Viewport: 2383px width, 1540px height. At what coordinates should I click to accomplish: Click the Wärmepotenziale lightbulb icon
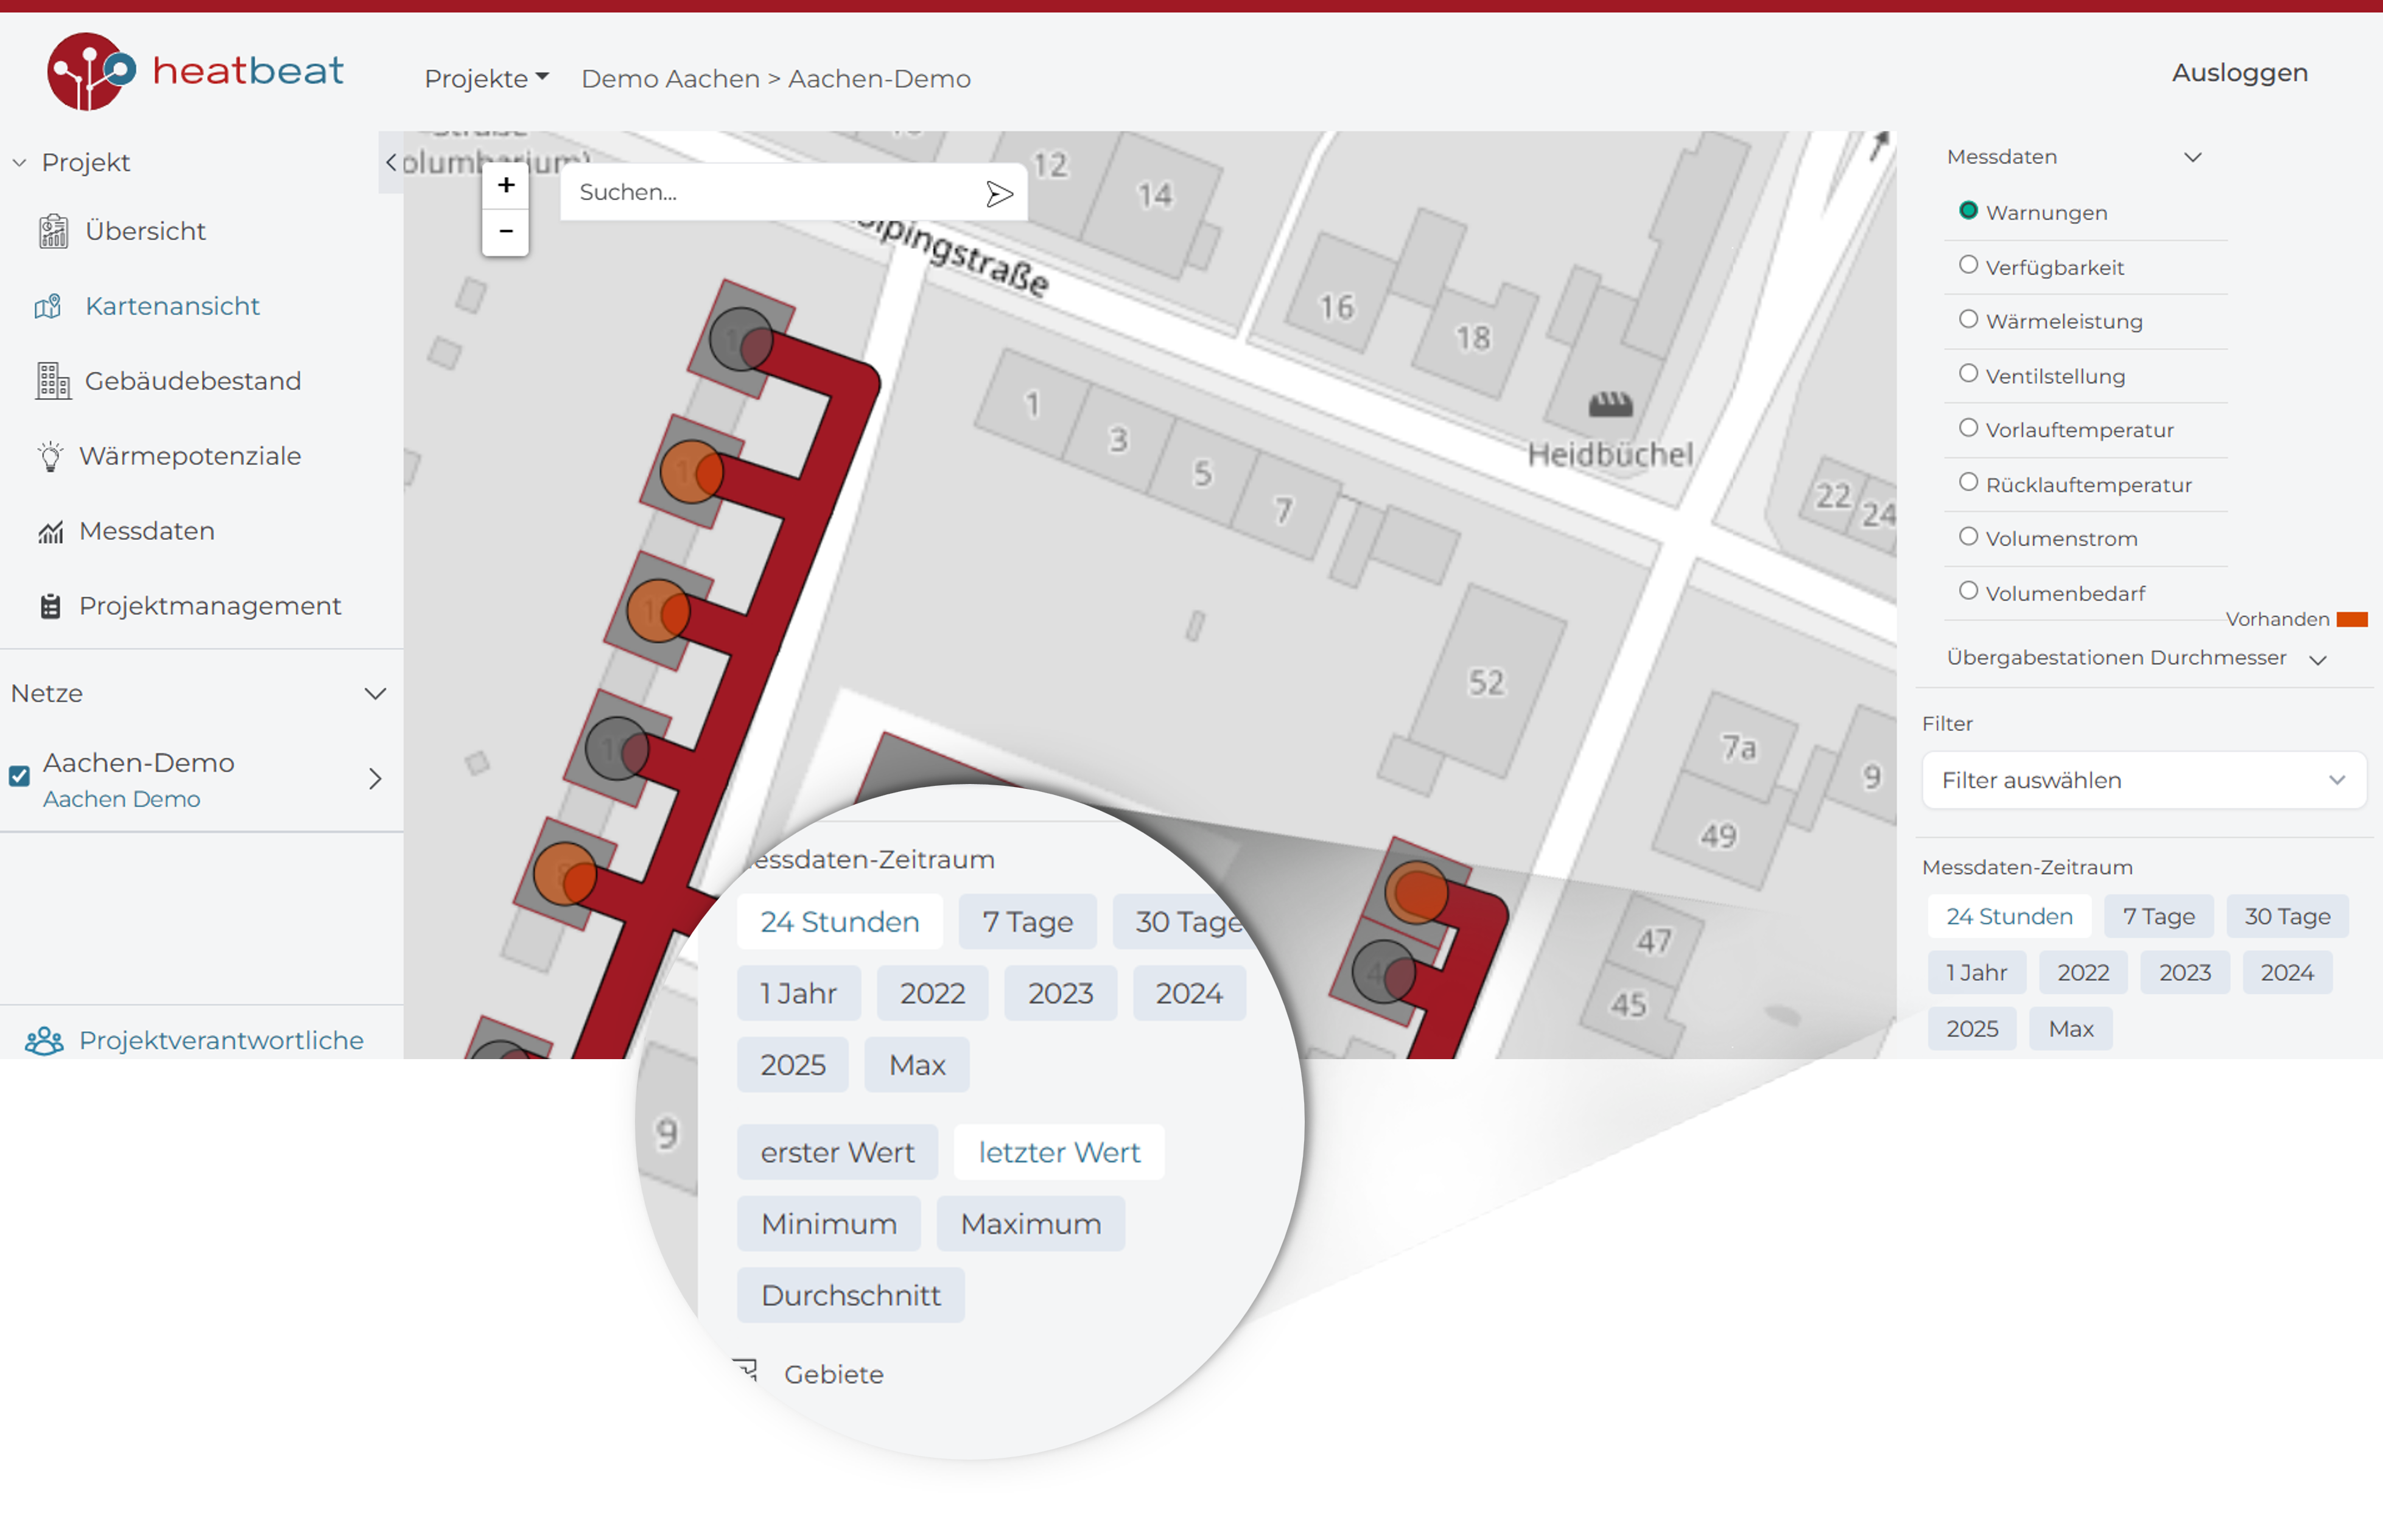50,456
